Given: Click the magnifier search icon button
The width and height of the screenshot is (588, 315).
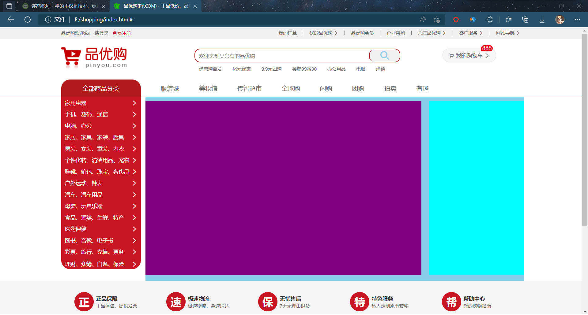Looking at the screenshot, I should pyautogui.click(x=384, y=55).
